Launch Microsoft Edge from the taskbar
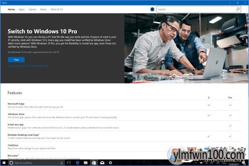 pos(78,163)
